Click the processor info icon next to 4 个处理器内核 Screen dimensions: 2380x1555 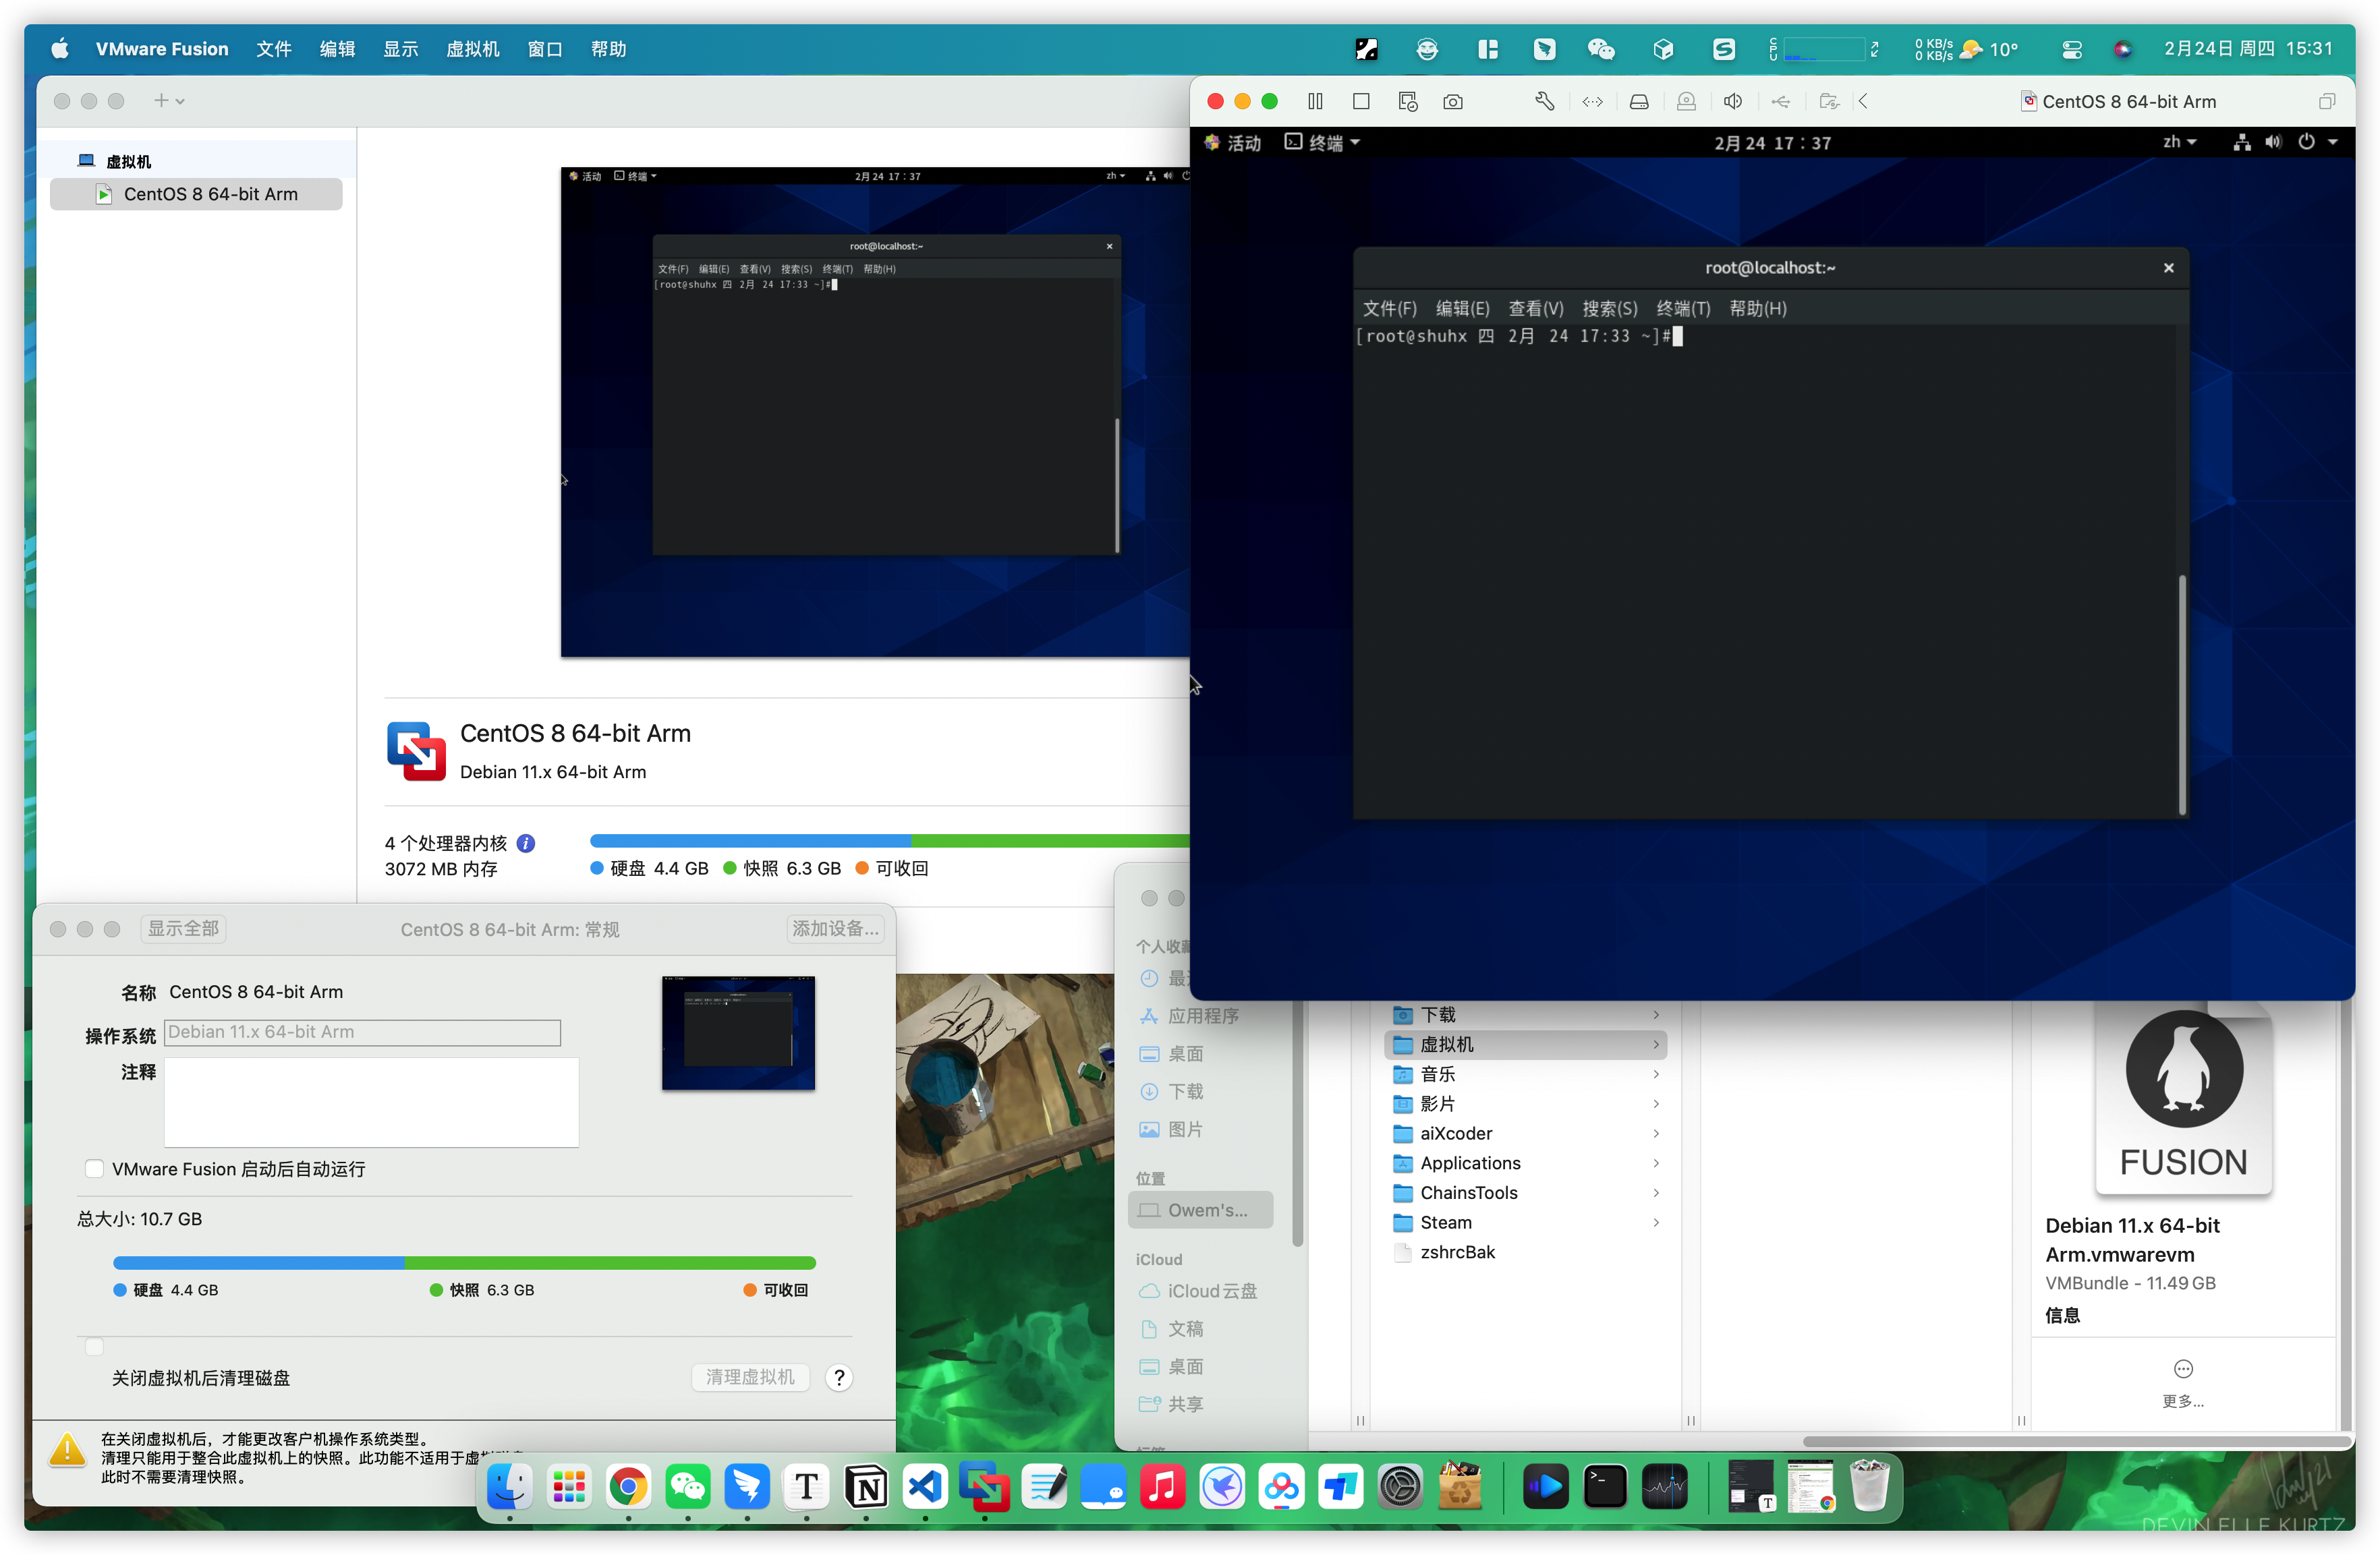(x=526, y=844)
